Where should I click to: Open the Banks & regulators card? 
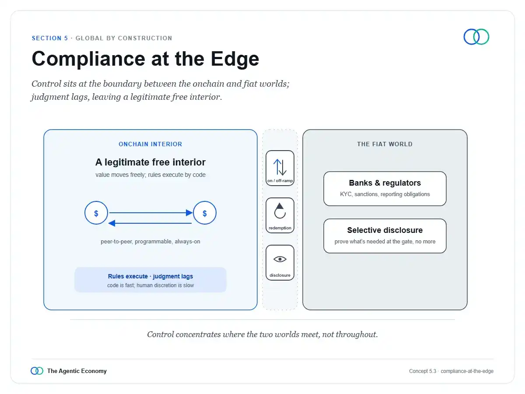tap(385, 189)
